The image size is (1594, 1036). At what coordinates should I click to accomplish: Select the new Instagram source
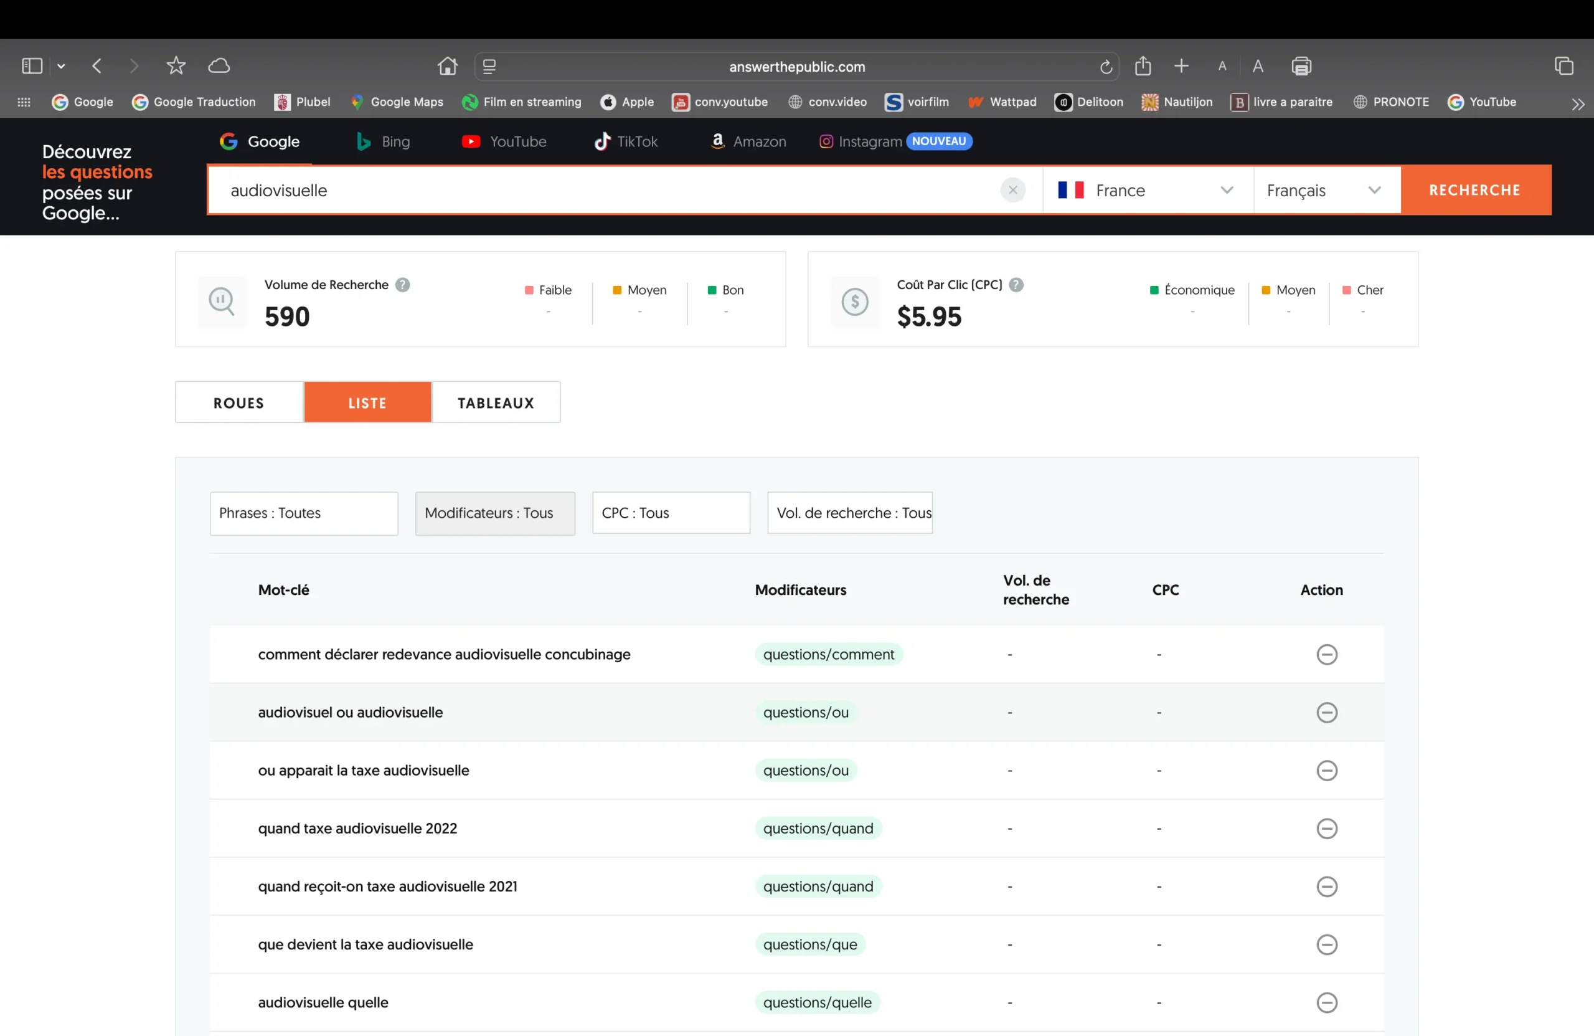(x=859, y=141)
